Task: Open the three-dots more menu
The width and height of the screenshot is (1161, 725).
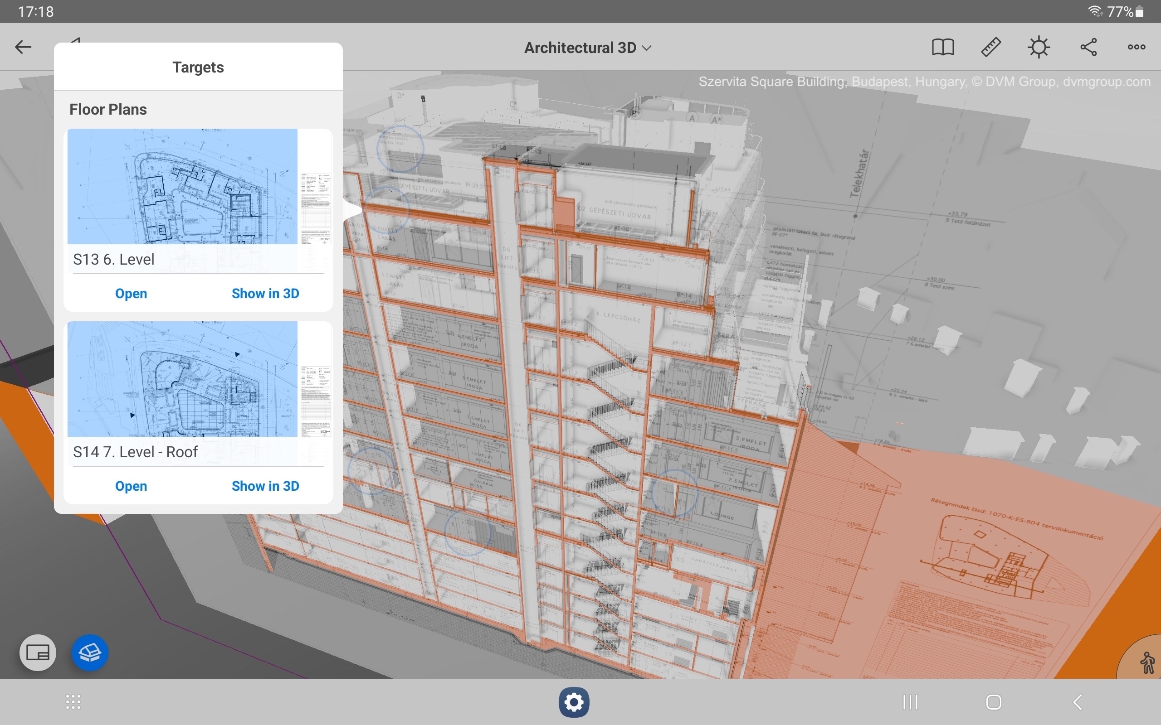Action: click(x=1137, y=47)
